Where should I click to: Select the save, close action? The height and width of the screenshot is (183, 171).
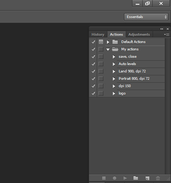pyautogui.click(x=128, y=57)
